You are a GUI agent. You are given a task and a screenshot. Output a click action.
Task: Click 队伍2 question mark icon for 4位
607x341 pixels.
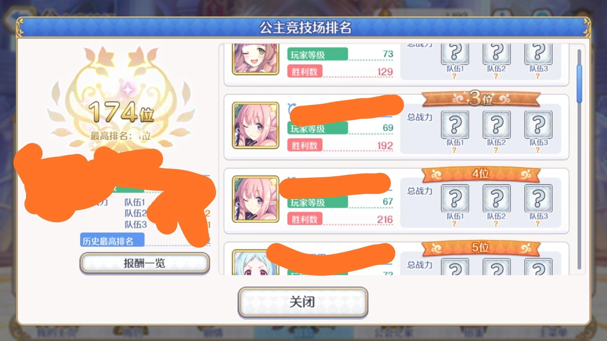pos(496,198)
